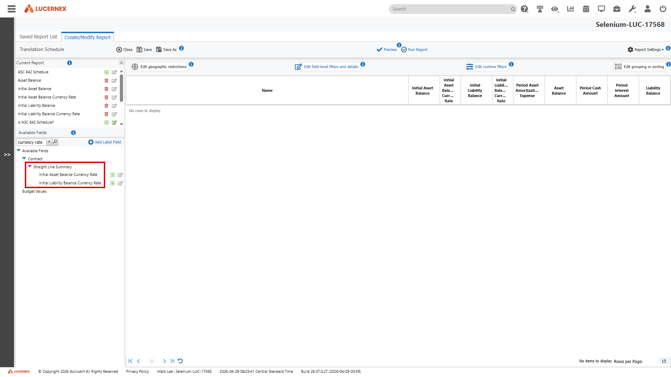Open the help question mark icon
The image size is (671, 377).
point(524,9)
